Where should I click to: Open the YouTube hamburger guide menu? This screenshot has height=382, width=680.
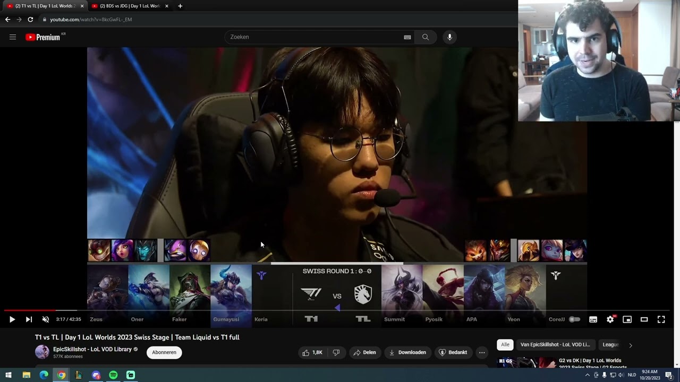point(13,37)
